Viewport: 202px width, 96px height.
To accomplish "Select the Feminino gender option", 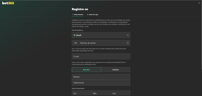I will pos(116,70).
